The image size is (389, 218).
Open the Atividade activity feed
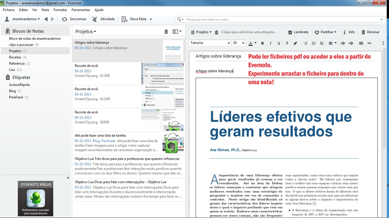tap(103, 19)
